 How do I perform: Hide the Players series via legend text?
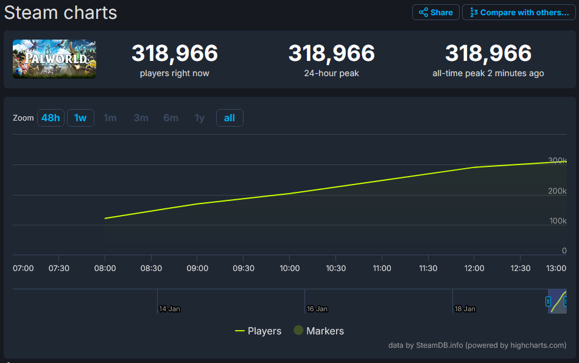click(264, 331)
